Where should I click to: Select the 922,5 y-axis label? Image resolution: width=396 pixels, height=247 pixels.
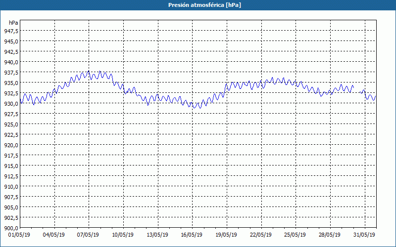(x=11, y=134)
